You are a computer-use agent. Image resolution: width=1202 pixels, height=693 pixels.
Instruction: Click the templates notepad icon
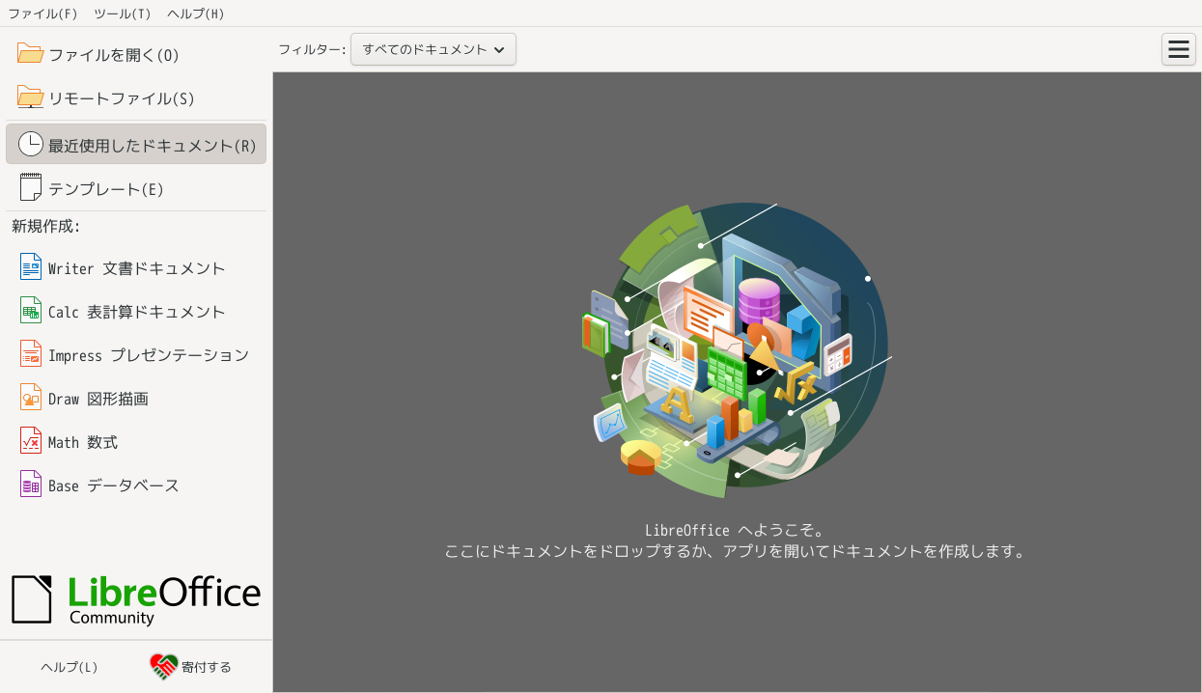click(31, 188)
